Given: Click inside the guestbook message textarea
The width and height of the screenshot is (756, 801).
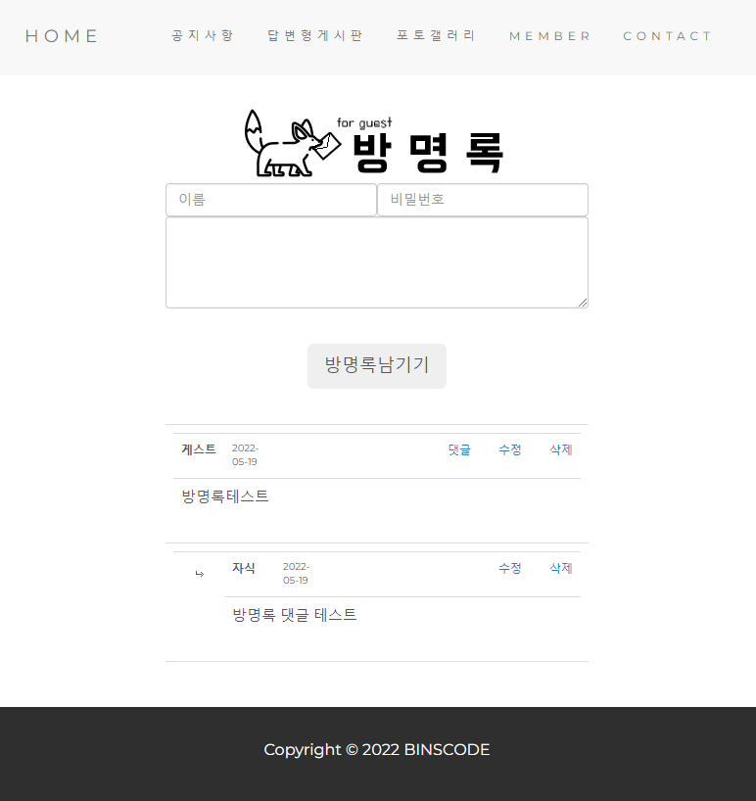Looking at the screenshot, I should [377, 262].
